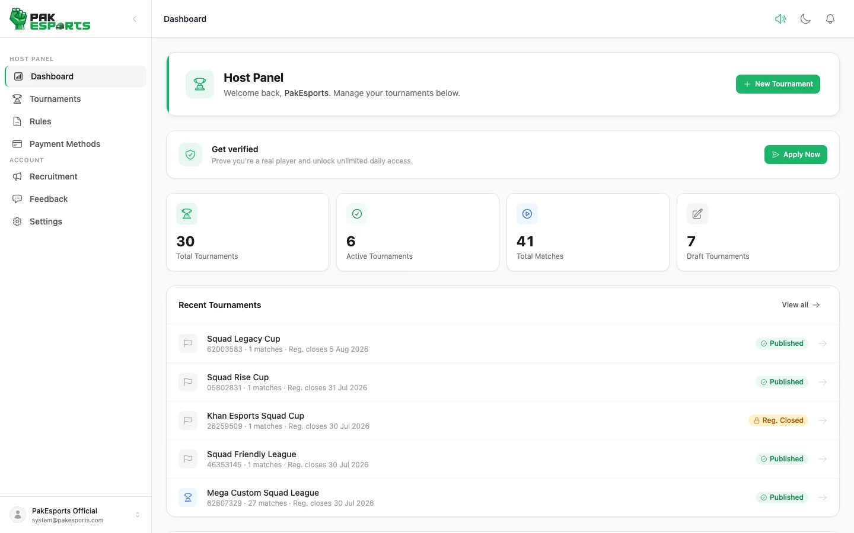Click arrow on Khan Esports Squad Cup row

823,420
